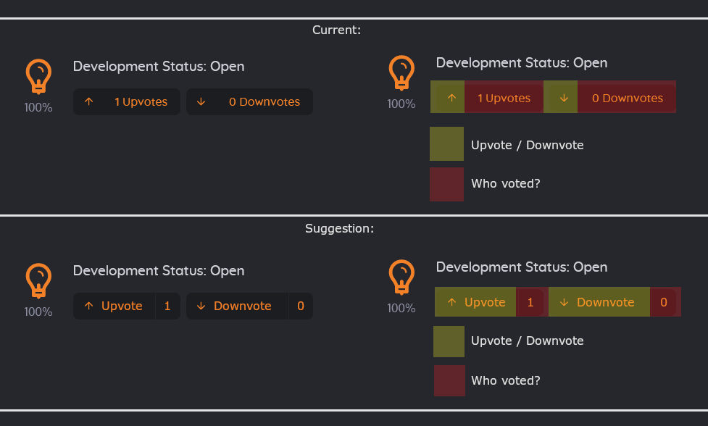Click the "100%" label in the plain Suggestion mockup

(38, 312)
